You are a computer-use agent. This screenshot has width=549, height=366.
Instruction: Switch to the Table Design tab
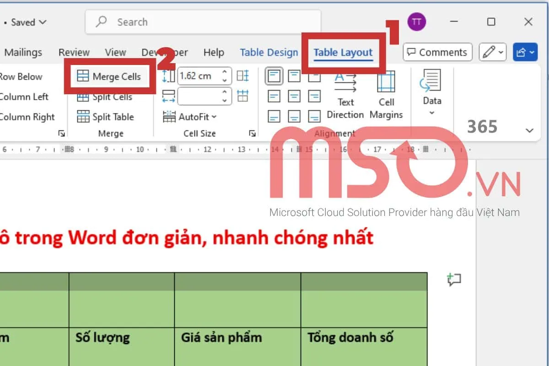(x=269, y=52)
